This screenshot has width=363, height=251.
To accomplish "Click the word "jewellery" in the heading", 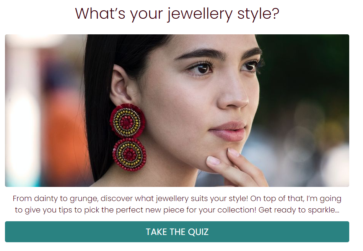I will (x=200, y=14).
